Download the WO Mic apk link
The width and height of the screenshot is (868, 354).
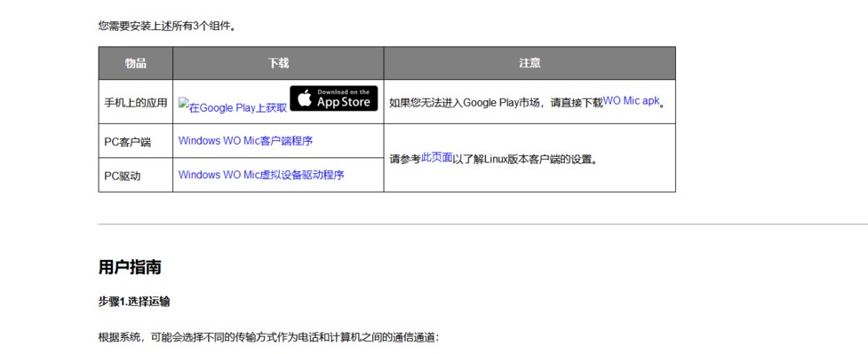click(631, 100)
